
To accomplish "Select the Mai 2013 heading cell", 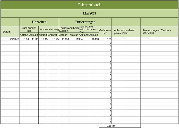I will (89, 13).
